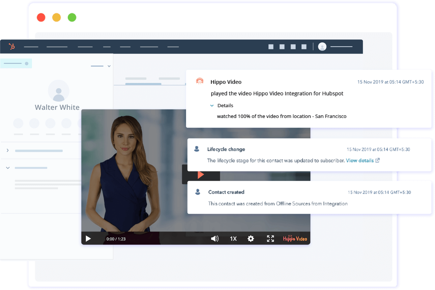Screen dimensions: 435x290
Task: Click the Hippo Video logo in the player
Action: point(294,239)
